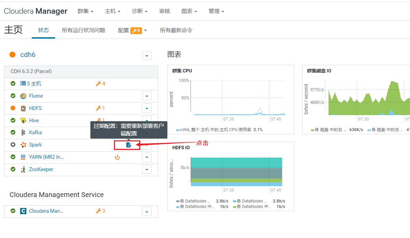Click Hive green health status icon

click(13, 120)
